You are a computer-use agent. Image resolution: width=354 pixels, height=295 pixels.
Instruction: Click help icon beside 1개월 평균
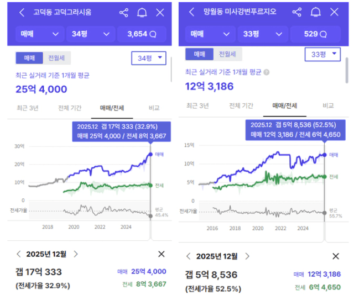(x=266, y=72)
